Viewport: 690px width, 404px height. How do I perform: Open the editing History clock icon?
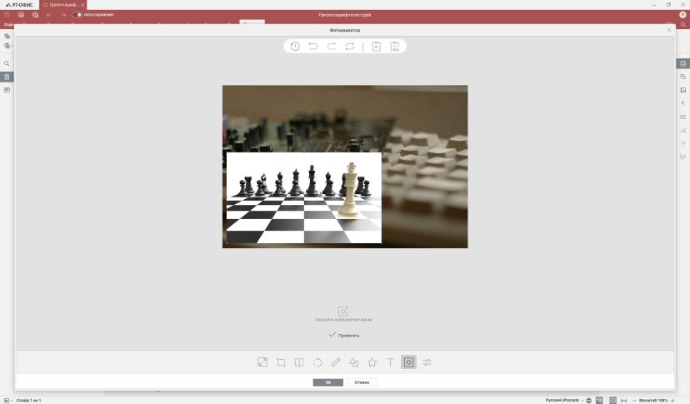coord(295,46)
